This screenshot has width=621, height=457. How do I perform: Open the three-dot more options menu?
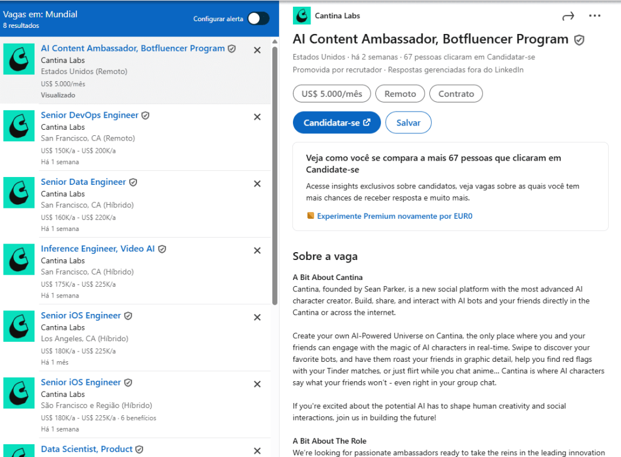pos(594,16)
